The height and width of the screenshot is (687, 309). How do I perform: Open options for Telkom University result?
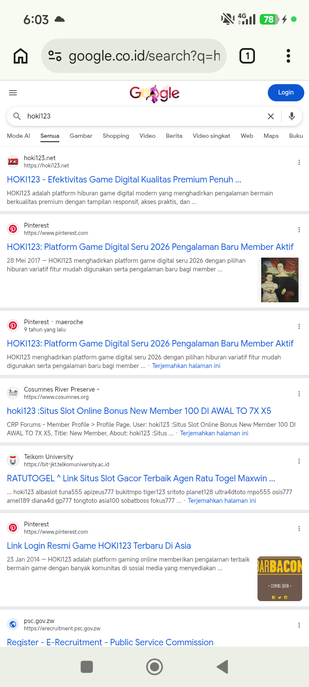299,461
